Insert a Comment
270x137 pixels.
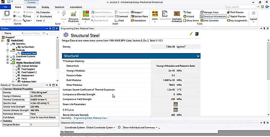pos(121,16)
